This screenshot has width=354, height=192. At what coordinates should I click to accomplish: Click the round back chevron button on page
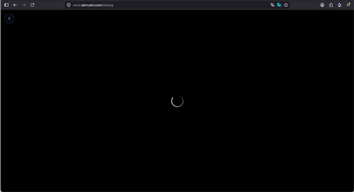pyautogui.click(x=9, y=19)
